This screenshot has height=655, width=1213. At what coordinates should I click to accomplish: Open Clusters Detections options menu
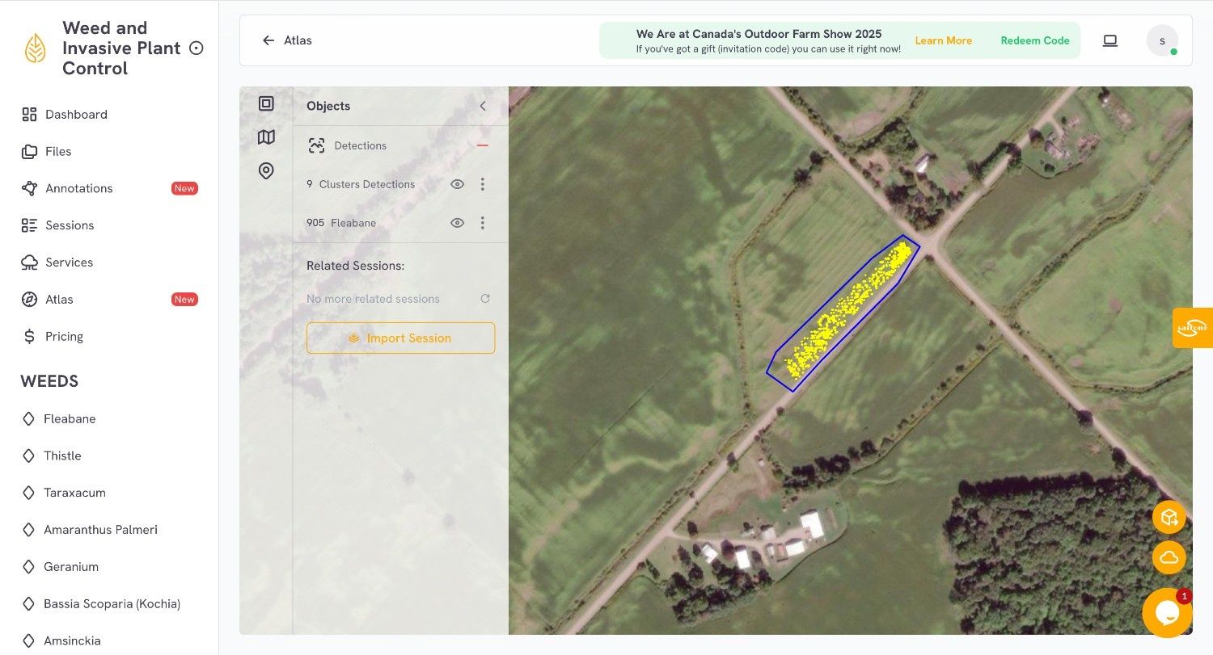point(483,184)
